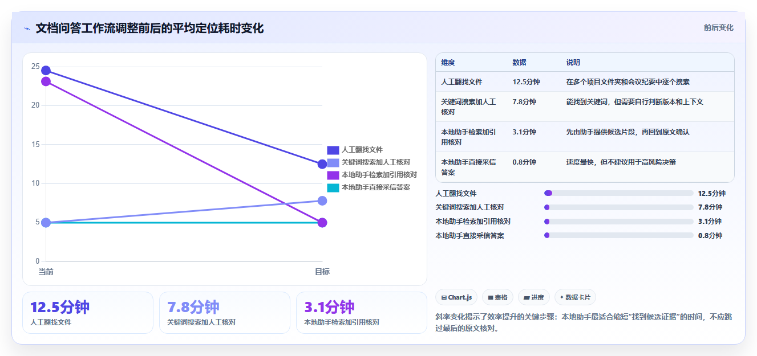Click the 7.8分钟 value beside the progress bar
The image size is (757, 356).
point(710,207)
